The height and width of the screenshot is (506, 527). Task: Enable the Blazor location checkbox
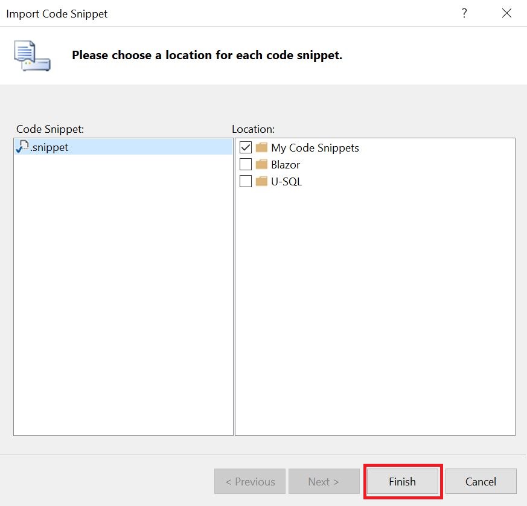[246, 164]
